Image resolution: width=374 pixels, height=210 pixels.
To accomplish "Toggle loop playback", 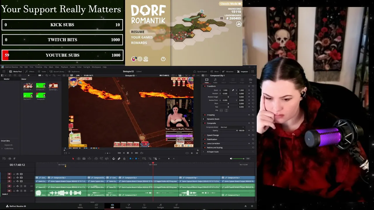I will pos(142,153).
